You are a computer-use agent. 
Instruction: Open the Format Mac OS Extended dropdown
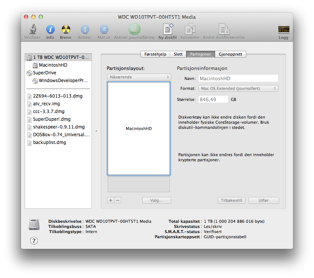point(238,88)
